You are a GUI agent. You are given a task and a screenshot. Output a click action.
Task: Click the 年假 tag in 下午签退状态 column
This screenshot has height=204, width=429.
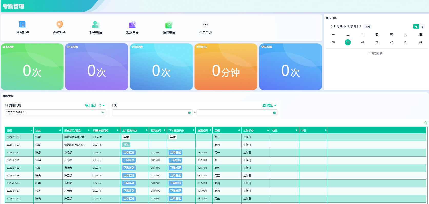click(x=173, y=137)
